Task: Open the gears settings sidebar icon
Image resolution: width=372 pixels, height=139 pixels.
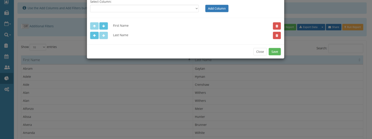Action: click(7, 89)
